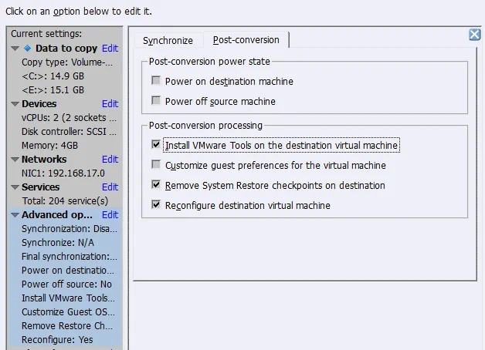Collapse the Data to copy section
Viewport: 485px width, 350px height.
coord(15,49)
